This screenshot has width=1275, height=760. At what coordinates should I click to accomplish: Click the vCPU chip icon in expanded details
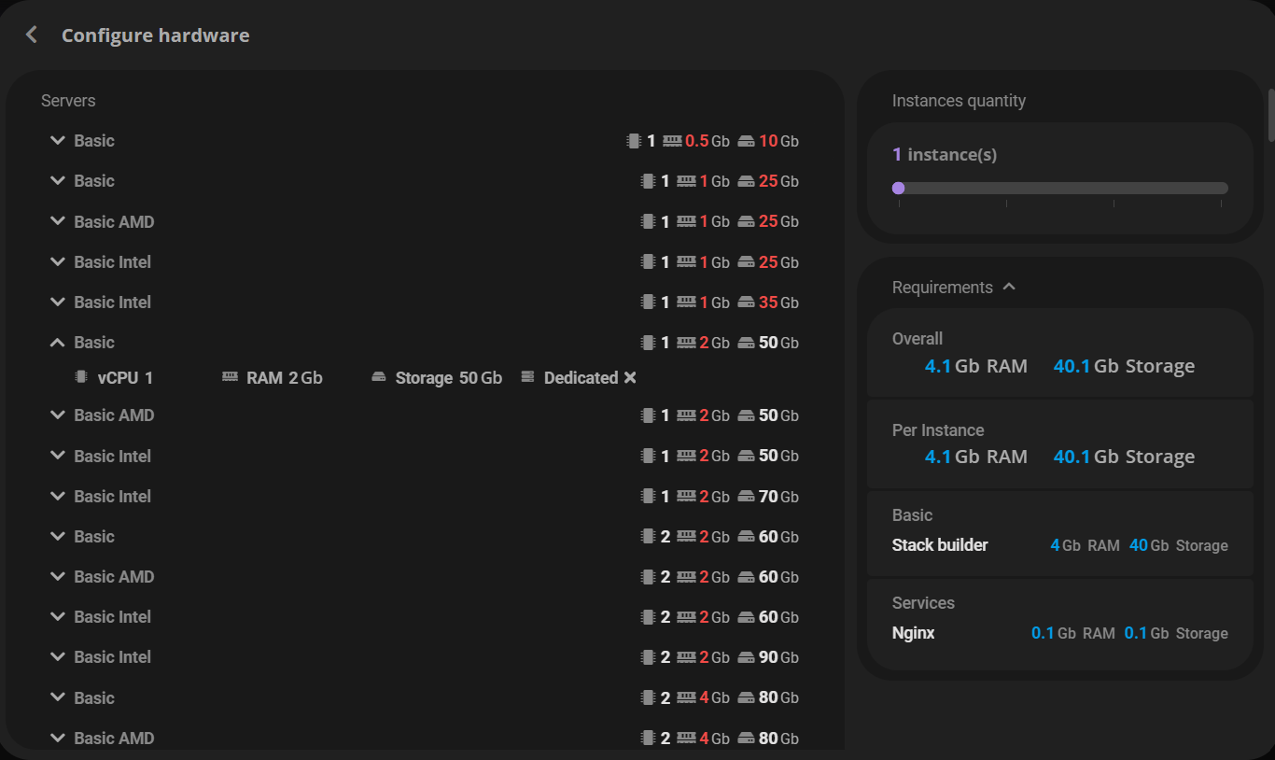[x=81, y=377]
